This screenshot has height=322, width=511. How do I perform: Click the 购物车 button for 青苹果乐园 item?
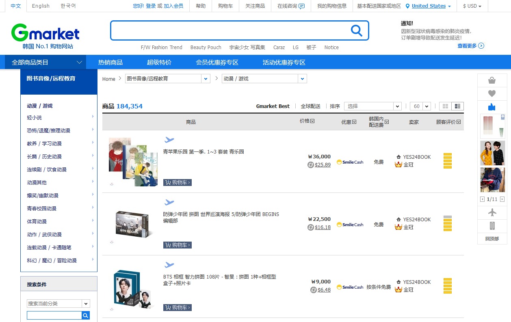(177, 183)
